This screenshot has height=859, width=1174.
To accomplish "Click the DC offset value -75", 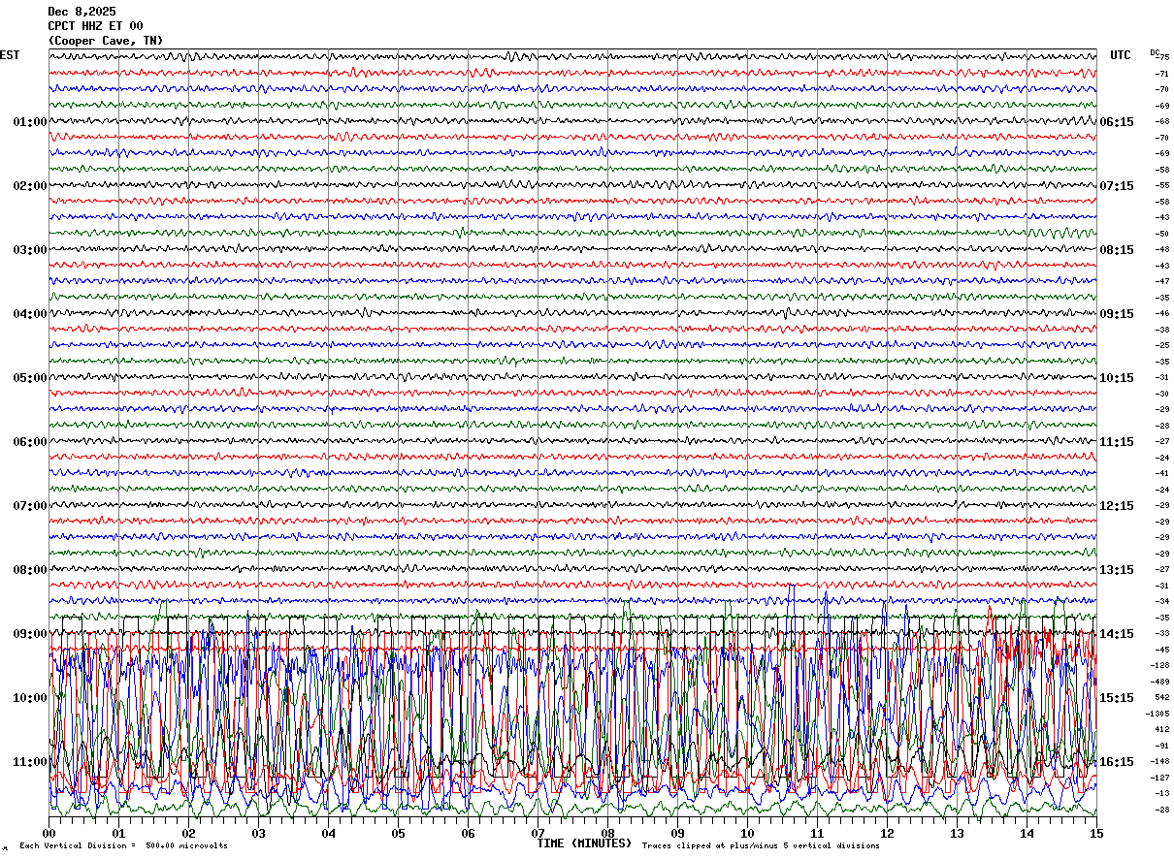I will pyautogui.click(x=1163, y=57).
